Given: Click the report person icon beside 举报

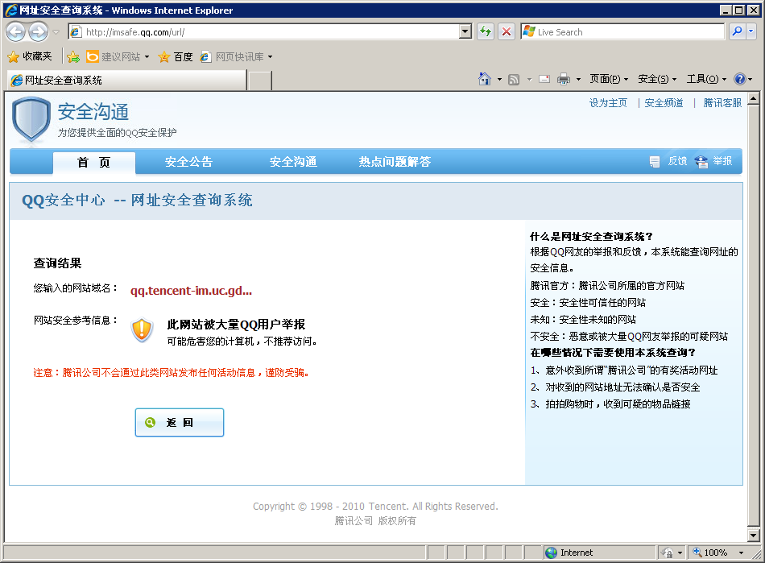Looking at the screenshot, I should click(x=701, y=161).
